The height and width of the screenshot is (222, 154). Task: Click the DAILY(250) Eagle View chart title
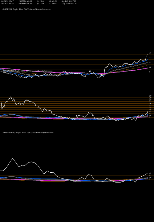(x=26, y=9)
